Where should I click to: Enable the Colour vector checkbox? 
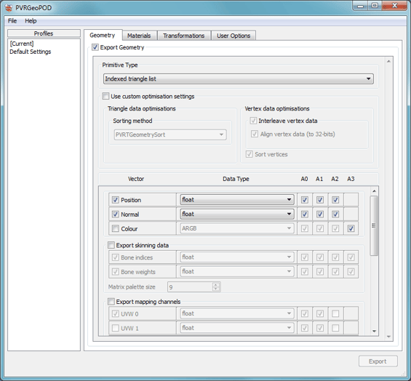[x=116, y=228]
